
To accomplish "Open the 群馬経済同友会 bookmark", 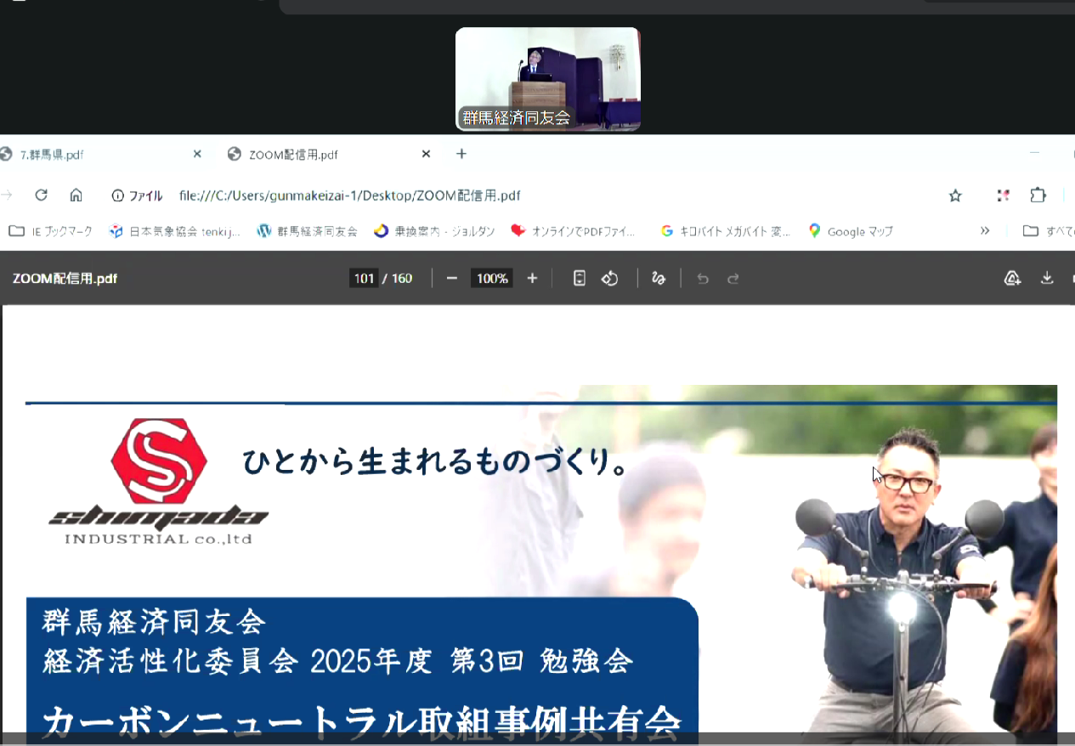I will pos(307,231).
